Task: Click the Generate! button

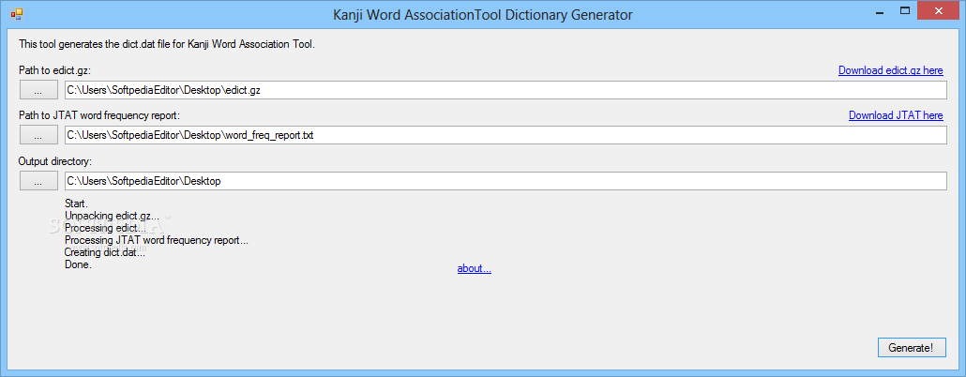Action: (x=912, y=347)
